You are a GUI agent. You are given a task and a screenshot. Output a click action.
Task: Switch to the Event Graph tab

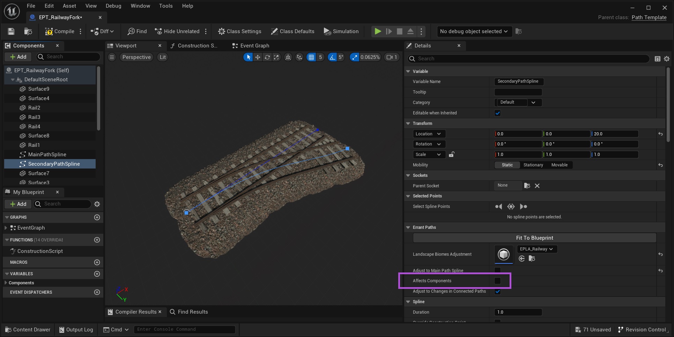click(x=254, y=46)
